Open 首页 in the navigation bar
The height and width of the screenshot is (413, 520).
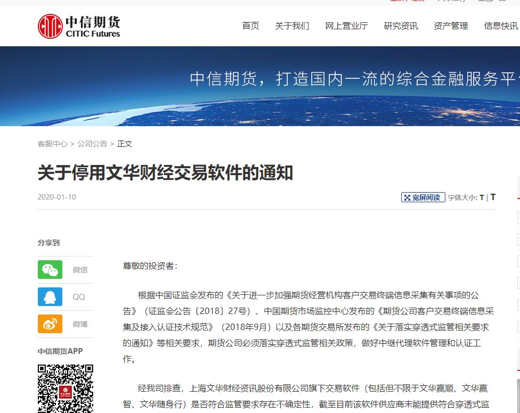(251, 26)
